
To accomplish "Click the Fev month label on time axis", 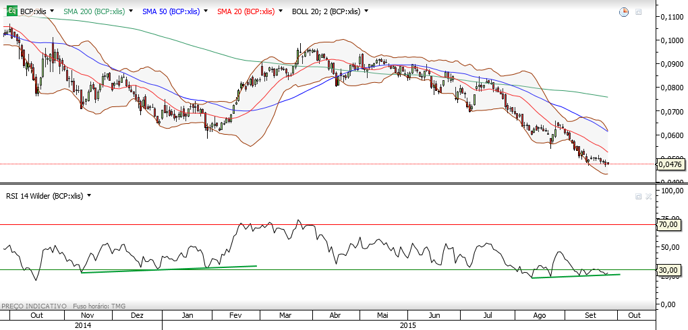I will pyautogui.click(x=236, y=316).
